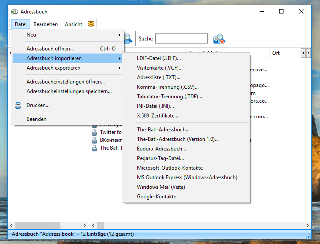Open the Bearbeiten menu
Screen dimensions: 320x244
coord(46,24)
